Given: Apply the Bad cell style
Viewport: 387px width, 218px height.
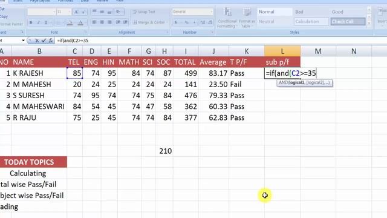Looking at the screenshot, I should point(311,12).
